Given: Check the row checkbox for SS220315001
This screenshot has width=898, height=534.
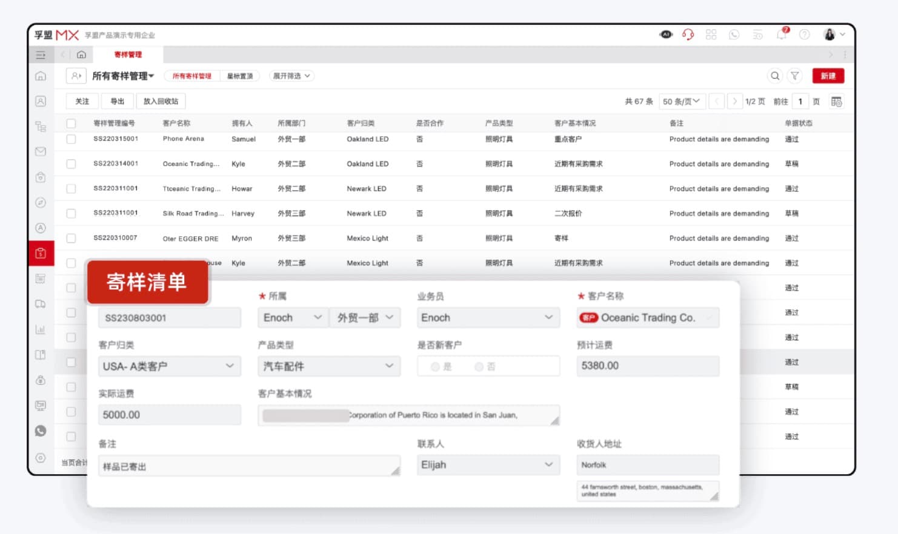Looking at the screenshot, I should (71, 139).
